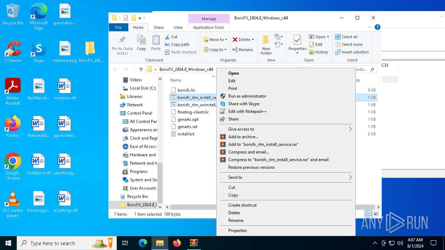Switch to the View tab
This screenshot has width=445, height=250.
point(178,27)
